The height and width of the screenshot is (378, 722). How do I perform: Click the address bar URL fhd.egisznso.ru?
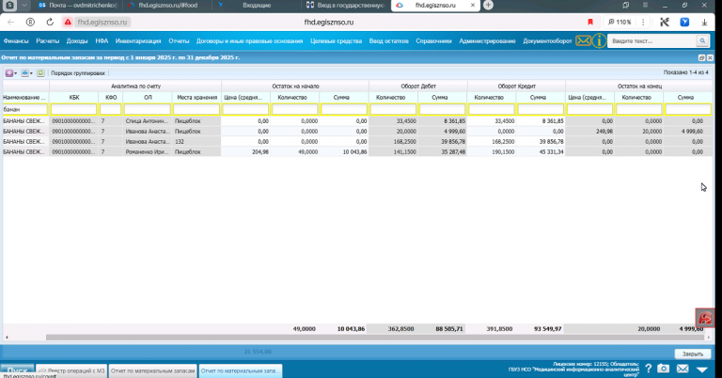[102, 23]
